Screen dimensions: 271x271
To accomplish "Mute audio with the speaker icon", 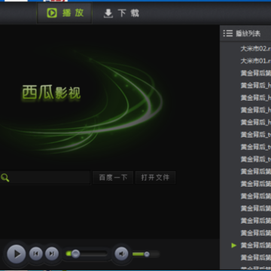I will 122,254.
